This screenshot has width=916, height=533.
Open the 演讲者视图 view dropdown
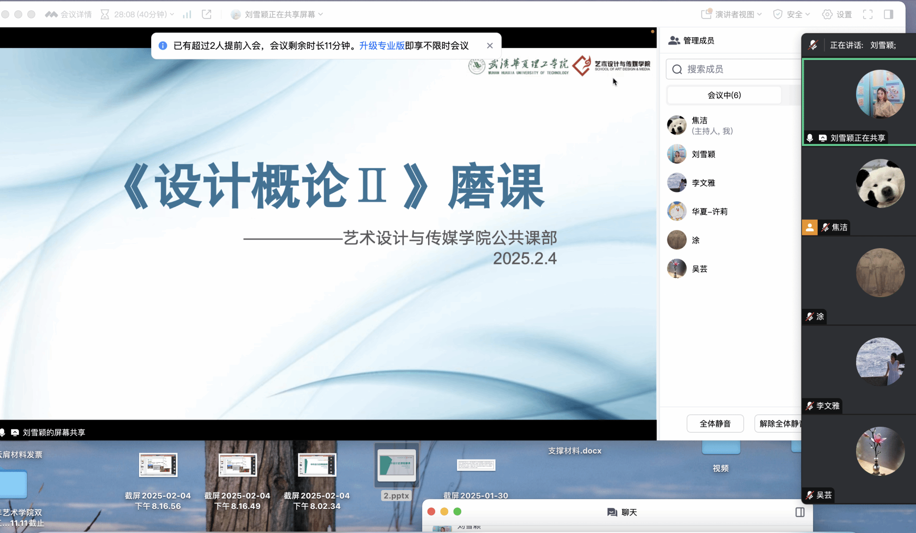tap(731, 14)
